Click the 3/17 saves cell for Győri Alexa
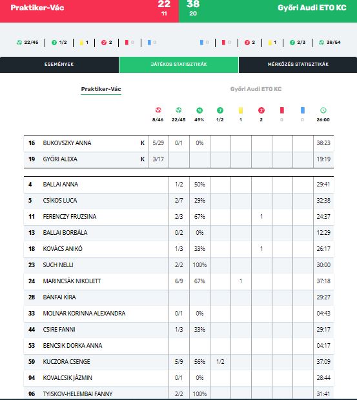This screenshot has height=400, width=357. (x=158, y=159)
